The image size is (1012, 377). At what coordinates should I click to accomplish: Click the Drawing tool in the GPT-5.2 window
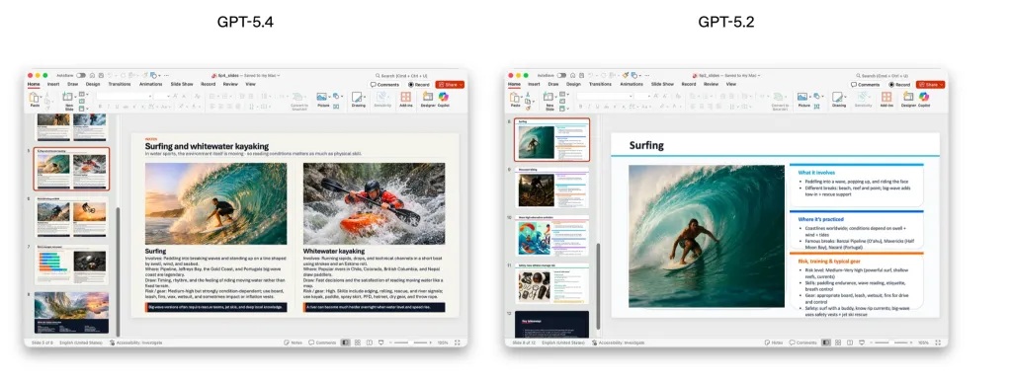tap(838, 99)
